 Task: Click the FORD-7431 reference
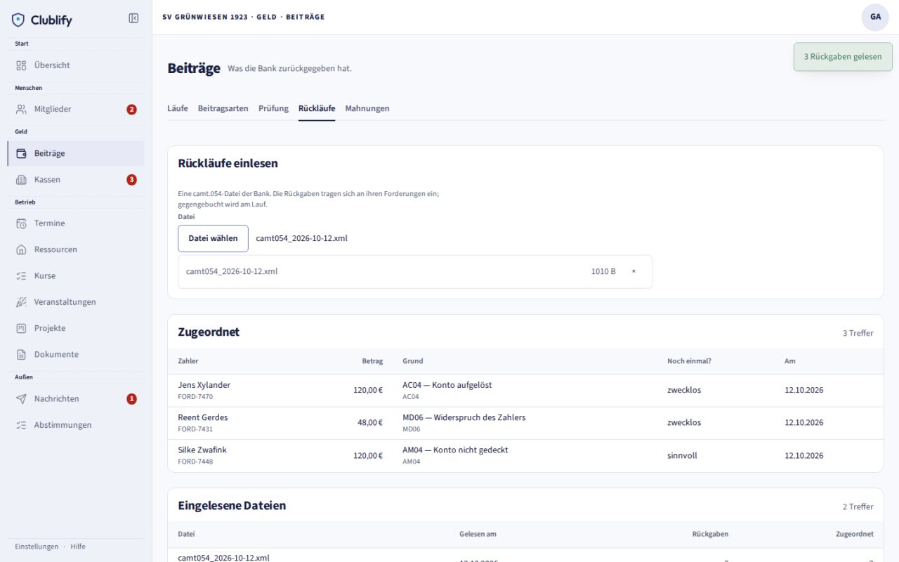click(x=195, y=429)
